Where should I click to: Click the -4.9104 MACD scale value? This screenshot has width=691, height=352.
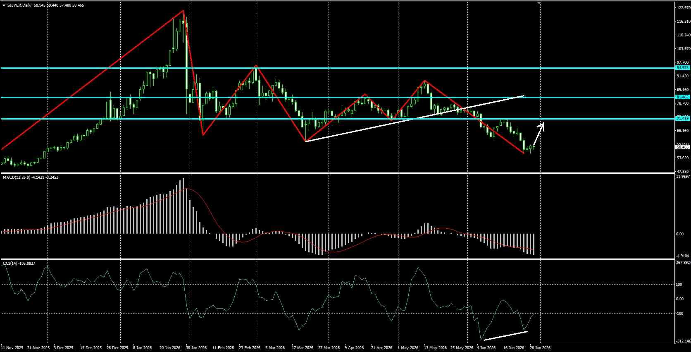click(683, 256)
